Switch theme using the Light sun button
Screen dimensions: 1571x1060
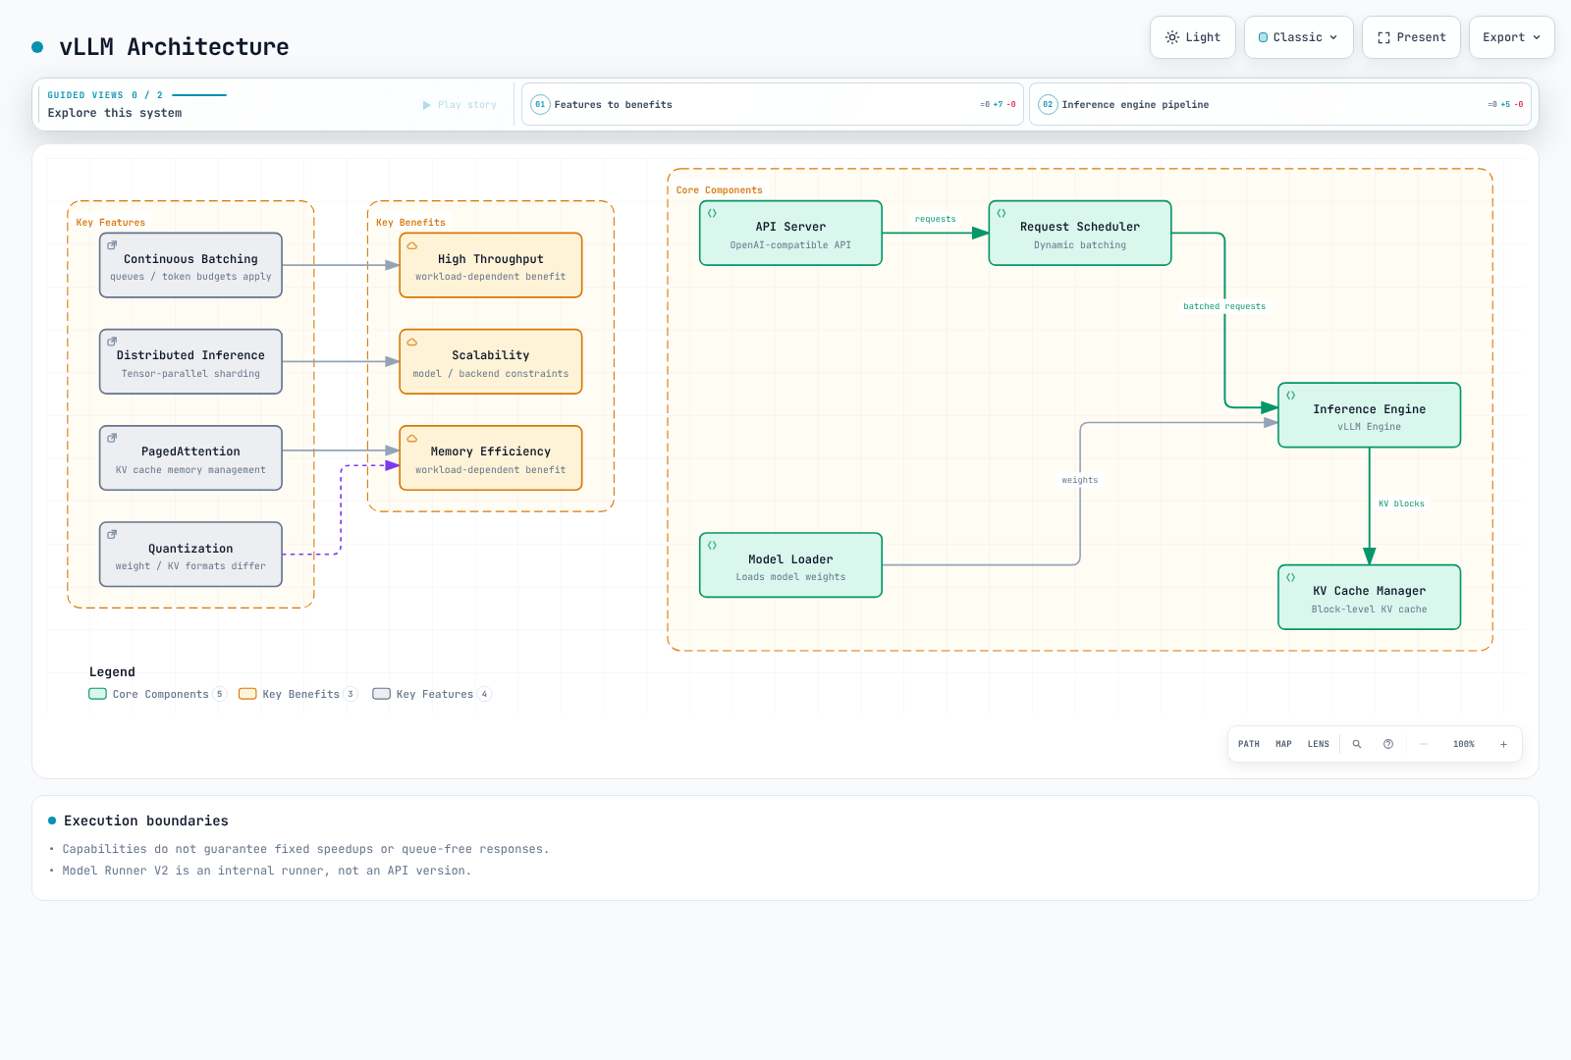1192,37
